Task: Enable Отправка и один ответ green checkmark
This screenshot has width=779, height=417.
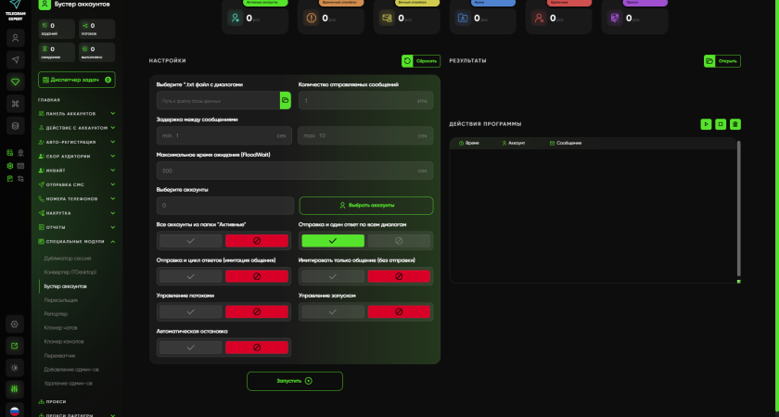Action: [x=333, y=241]
